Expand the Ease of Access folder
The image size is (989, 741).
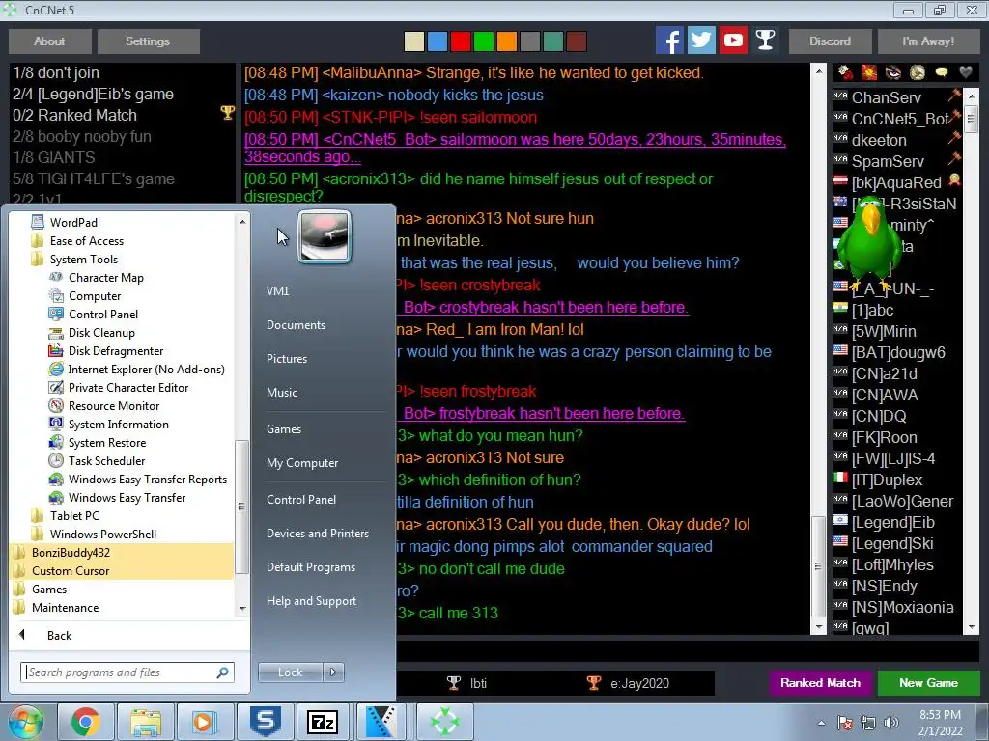86,241
